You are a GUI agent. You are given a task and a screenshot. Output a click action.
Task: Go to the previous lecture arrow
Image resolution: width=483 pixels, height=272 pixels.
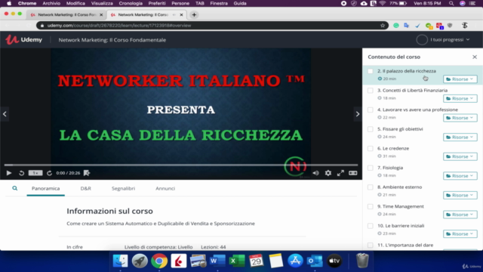[x=5, y=114]
